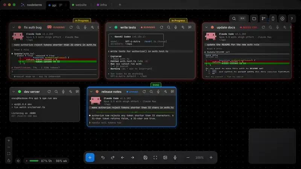Collapse the dev server card
This screenshot has height=169, width=301.
pos(14,92)
